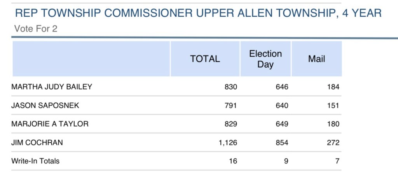Click the TOTAL column header
The height and width of the screenshot is (172, 398).
205,59
